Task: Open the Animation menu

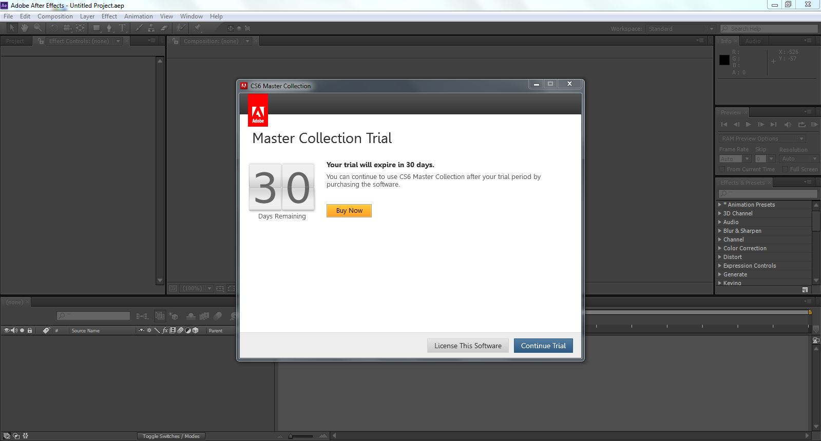Action: pyautogui.click(x=139, y=16)
